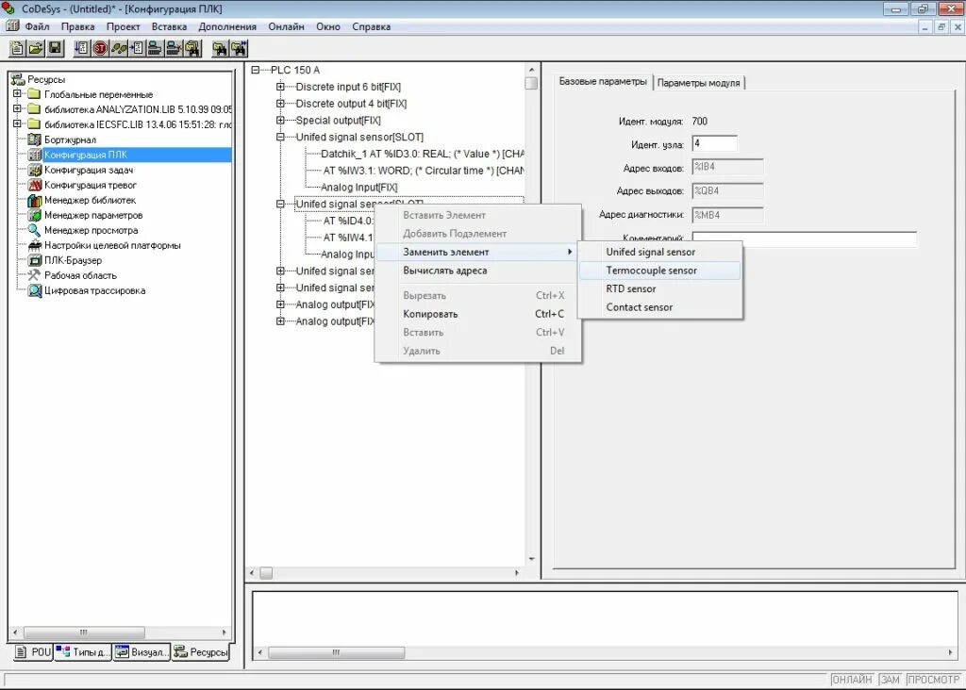Click the Step over footprints icon

click(x=118, y=48)
